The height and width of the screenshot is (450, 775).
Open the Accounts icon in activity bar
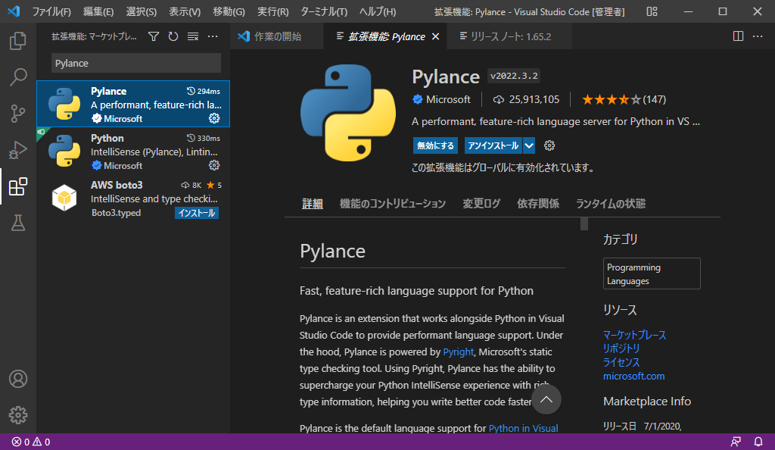(18, 379)
